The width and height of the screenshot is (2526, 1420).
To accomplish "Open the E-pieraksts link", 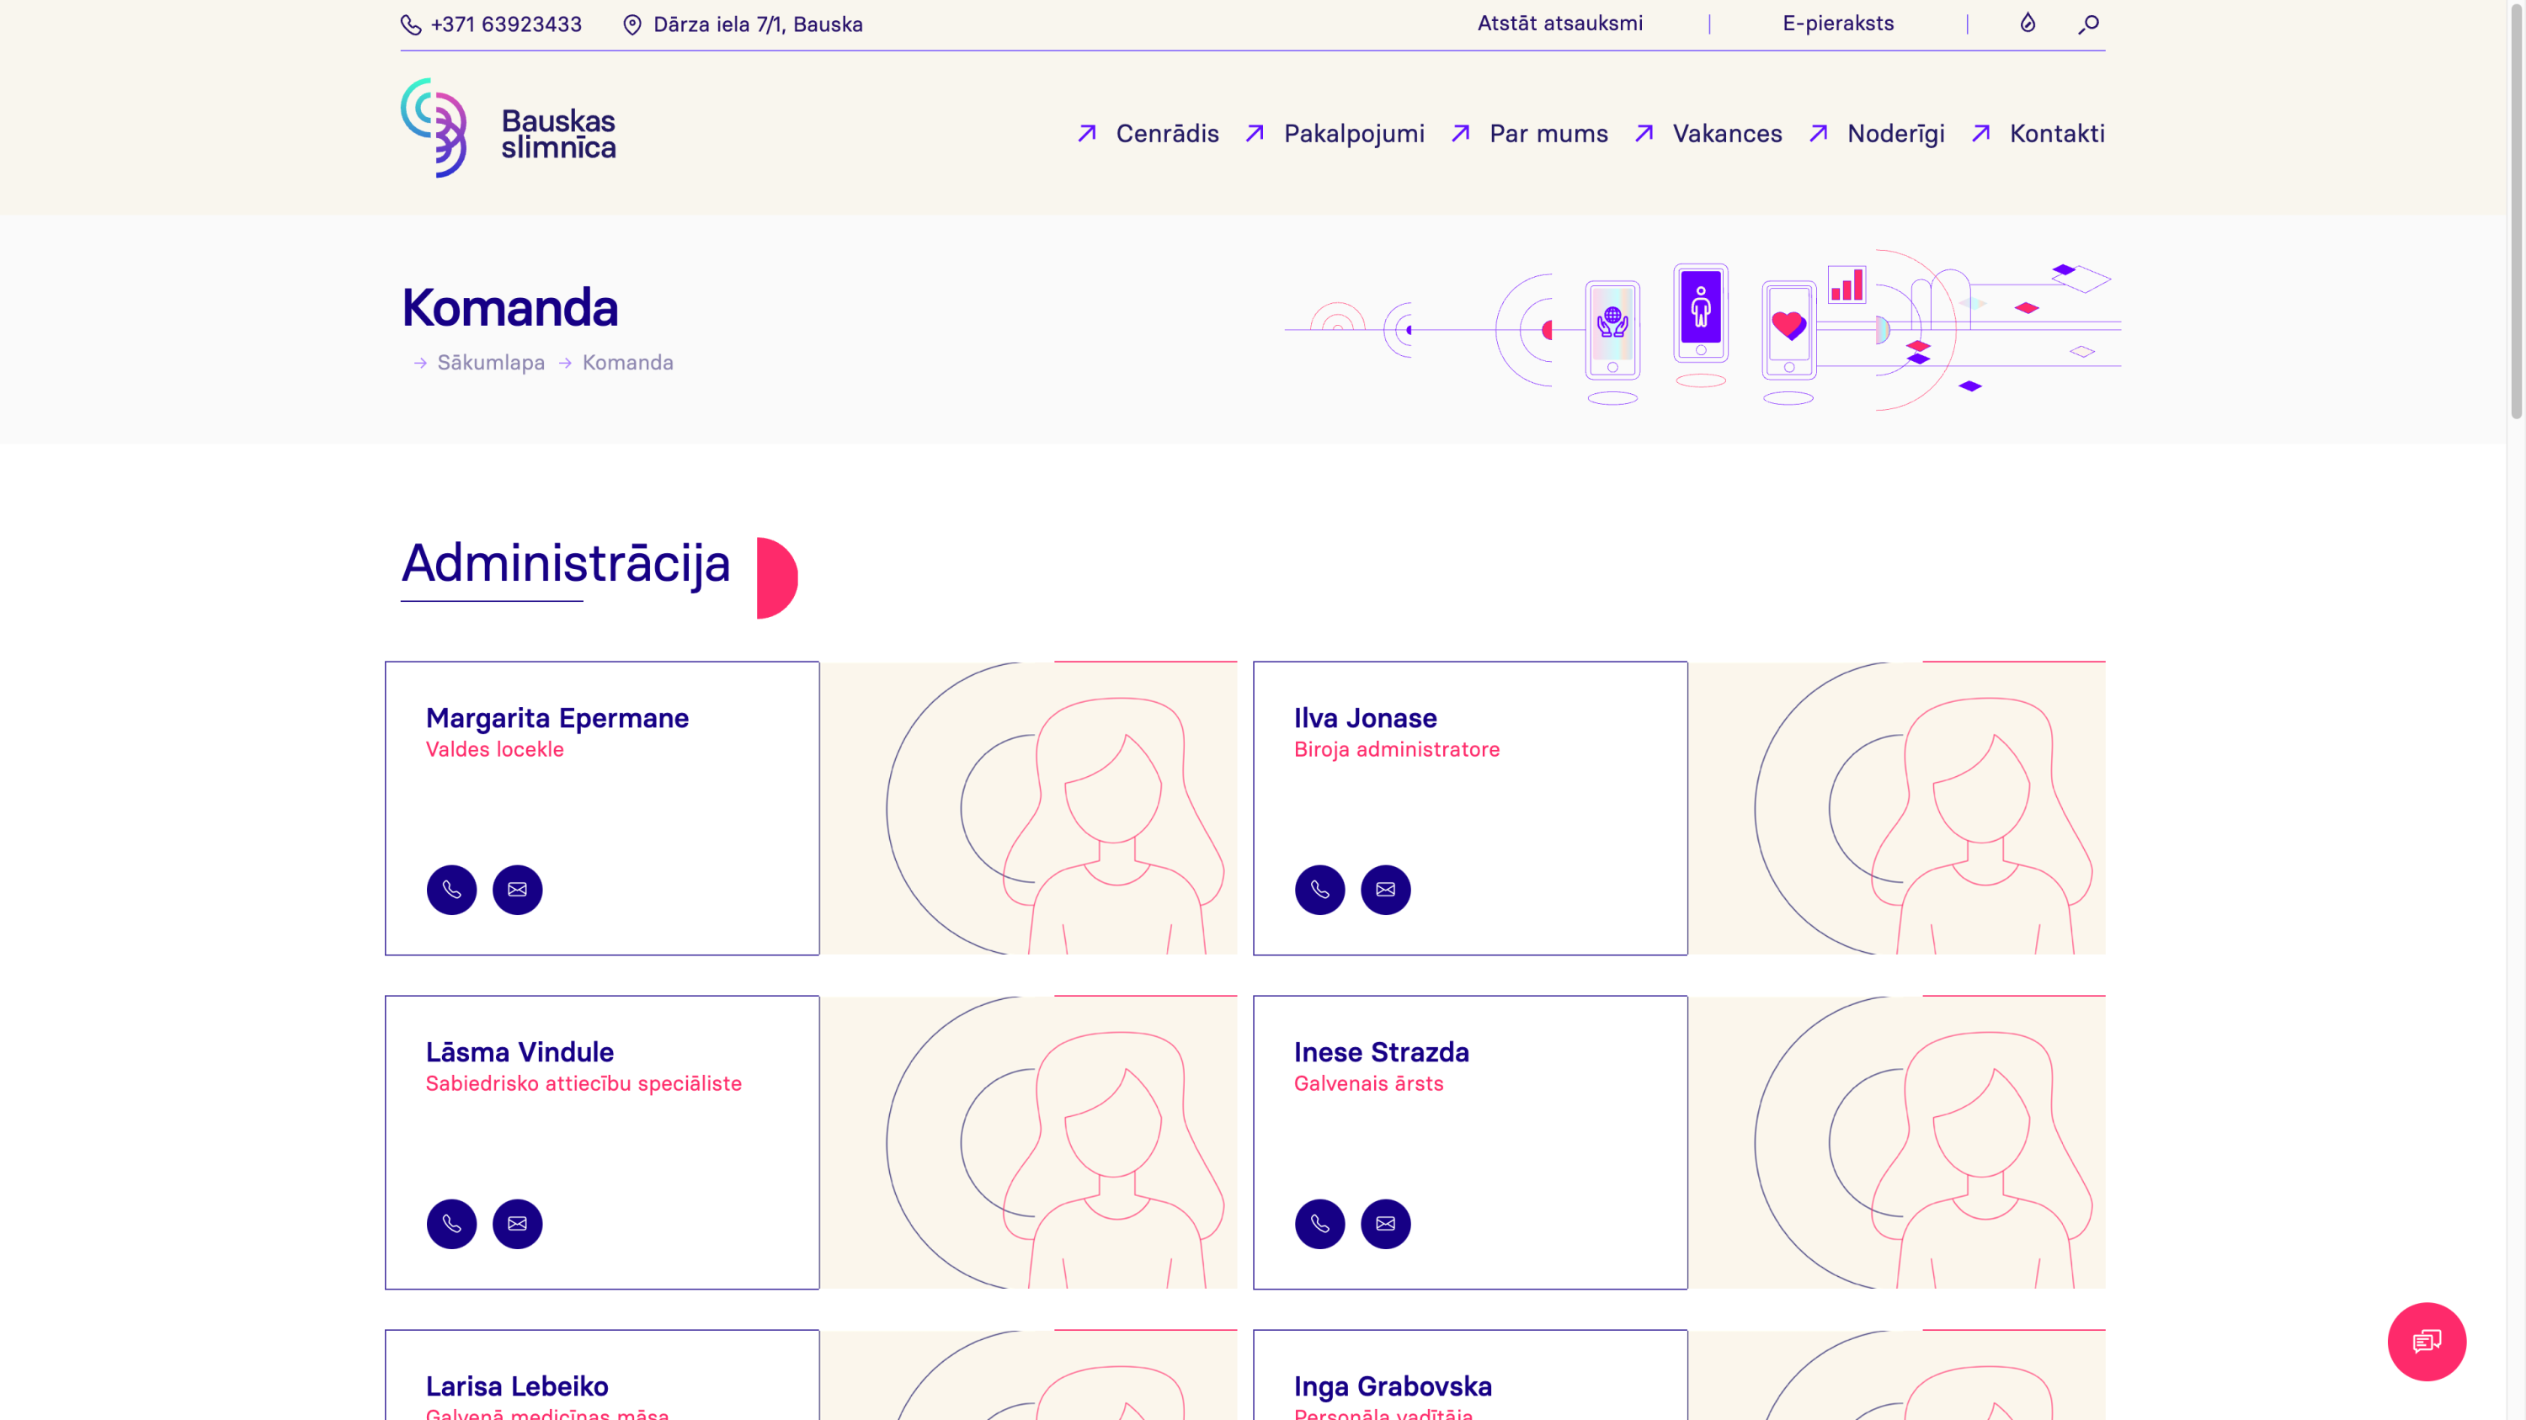I will pos(1837,24).
